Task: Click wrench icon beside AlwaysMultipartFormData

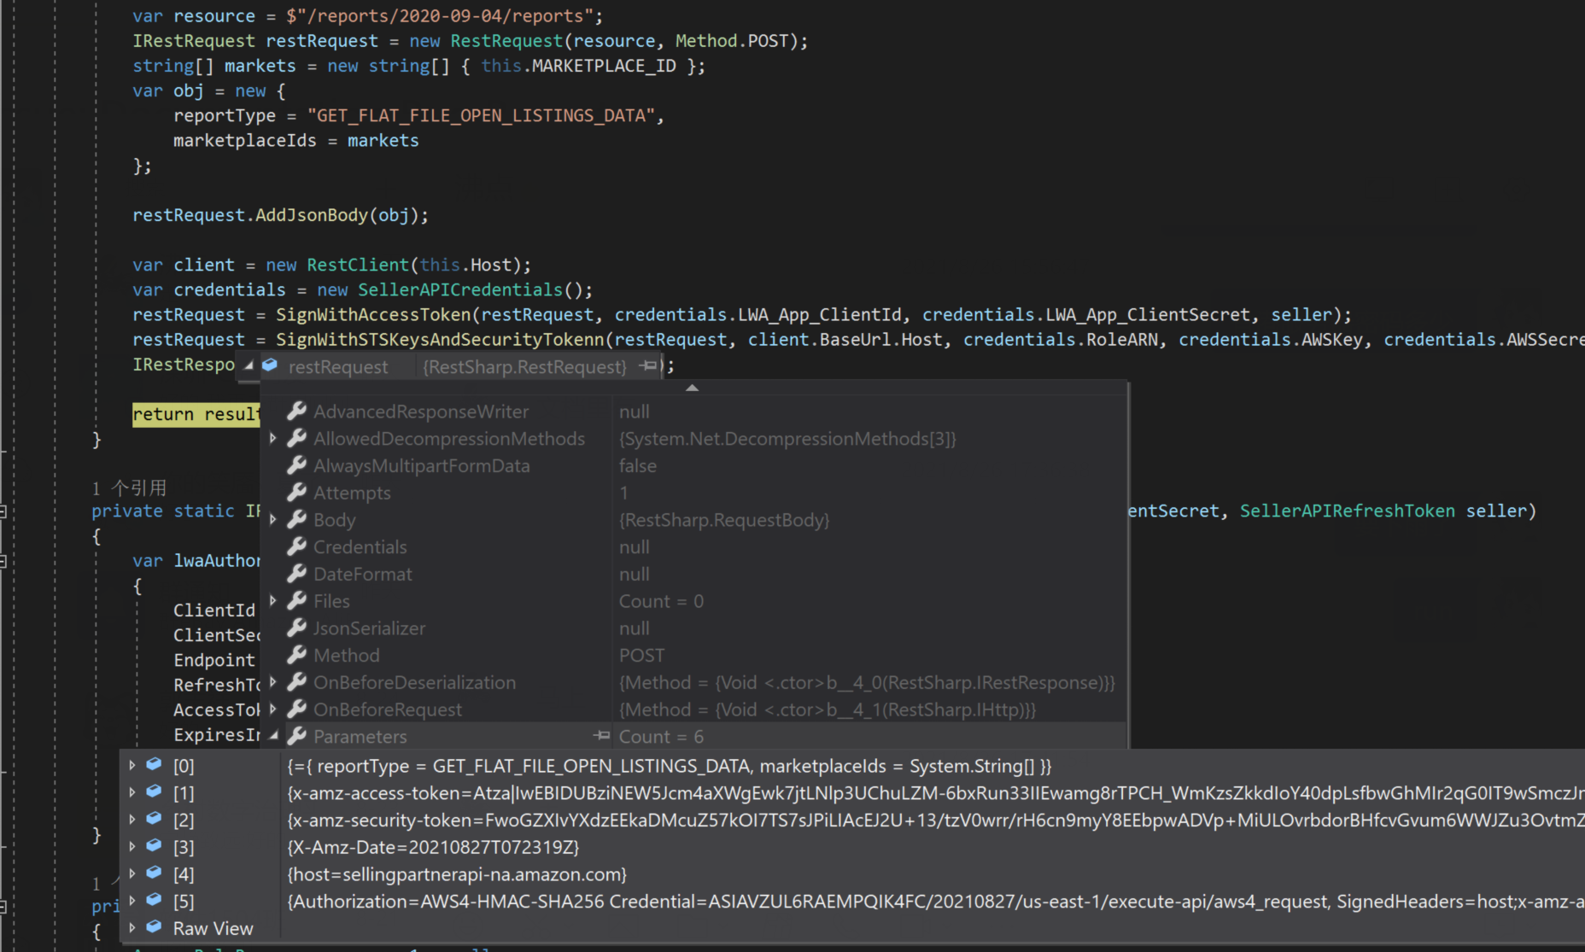Action: click(296, 465)
